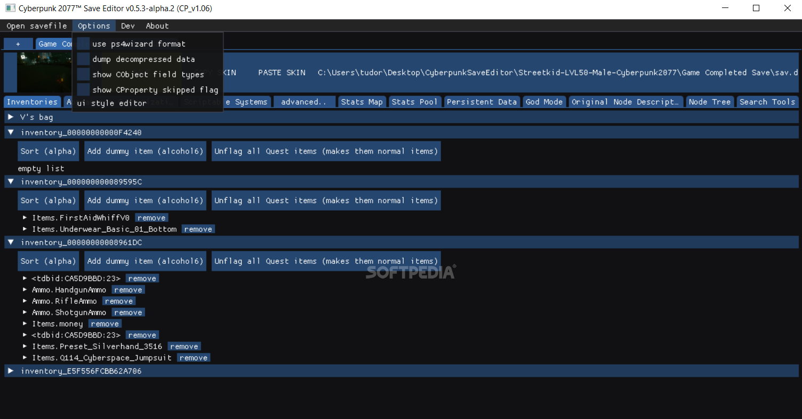Toggle 'dump decompressed data' checkbox
Viewport: 802px width, 419px height.
(x=84, y=59)
